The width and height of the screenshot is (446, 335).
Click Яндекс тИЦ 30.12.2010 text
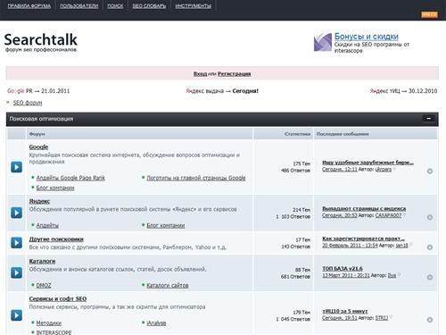[x=403, y=91]
